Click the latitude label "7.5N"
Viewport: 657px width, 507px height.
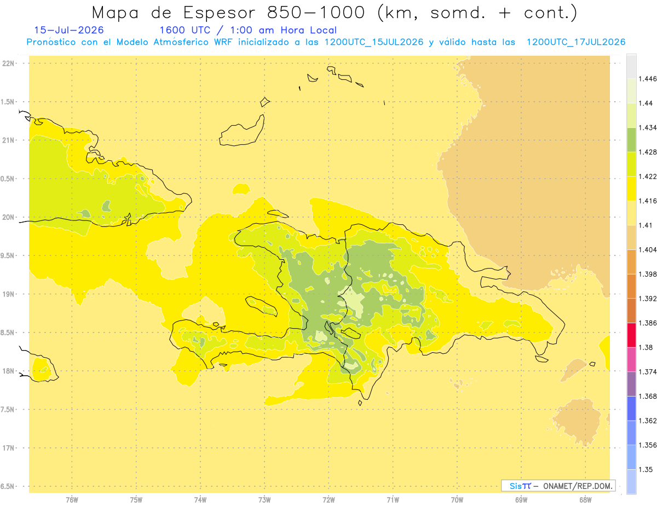coord(8,410)
